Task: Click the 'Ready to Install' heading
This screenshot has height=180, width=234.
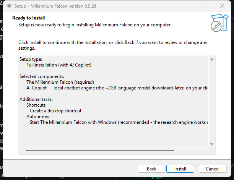Action: [x=29, y=18]
